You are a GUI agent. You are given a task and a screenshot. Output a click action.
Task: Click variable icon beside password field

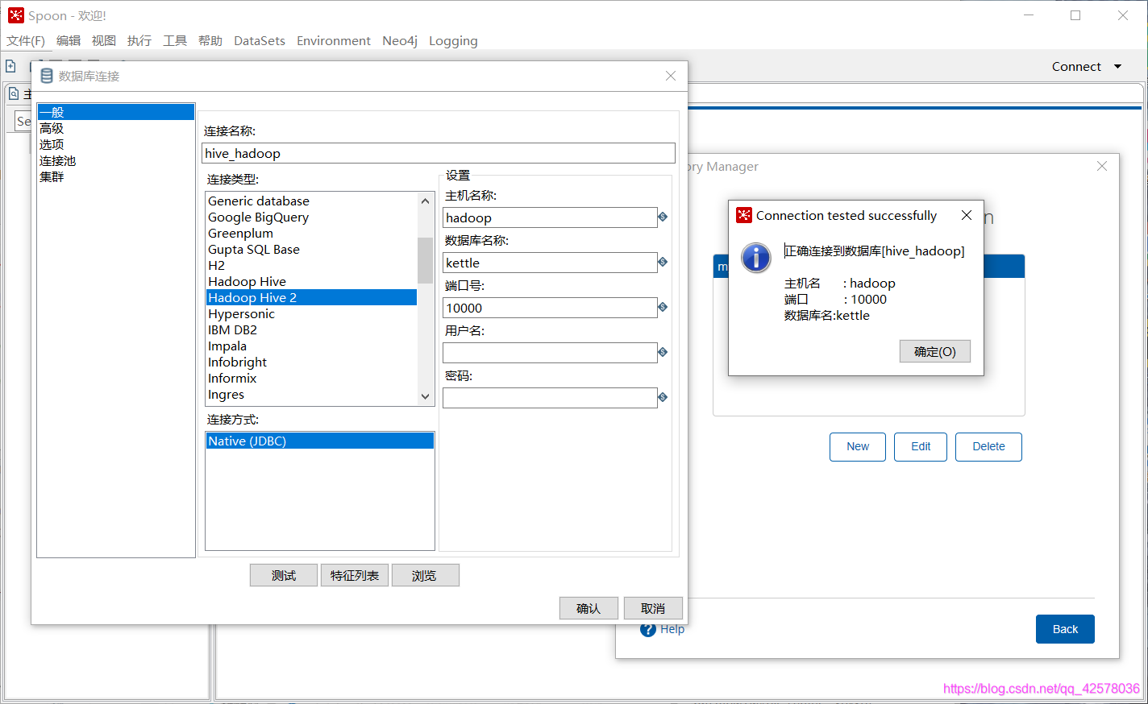click(663, 397)
